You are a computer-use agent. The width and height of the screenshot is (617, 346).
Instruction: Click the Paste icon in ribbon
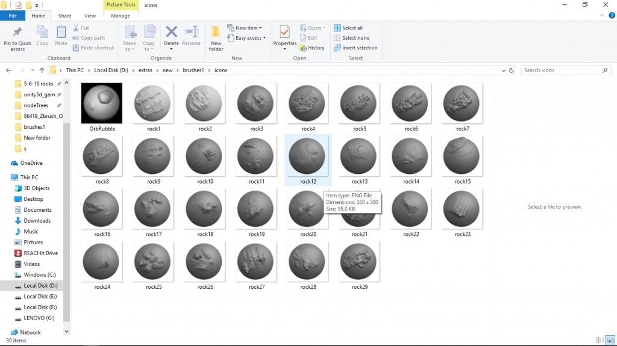(x=61, y=32)
